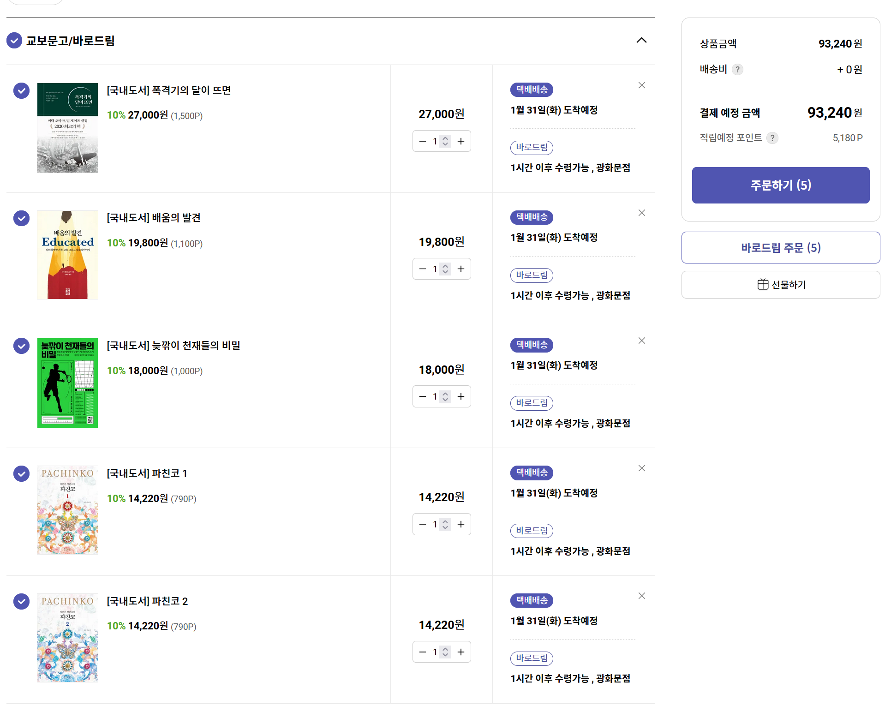Click plus icon for 늦깎이 천재들의 비밀 quantity
This screenshot has width=891, height=706.
click(x=460, y=396)
